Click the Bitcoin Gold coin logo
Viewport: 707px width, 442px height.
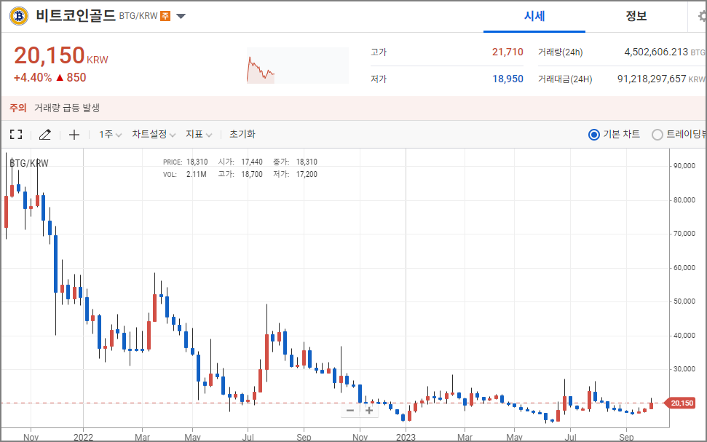pyautogui.click(x=19, y=16)
